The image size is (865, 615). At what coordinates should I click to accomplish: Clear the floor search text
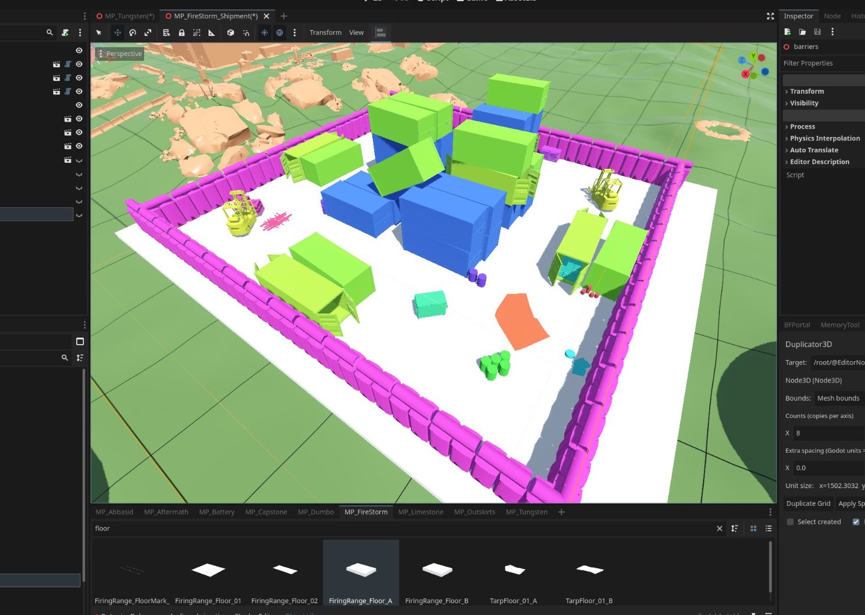pyautogui.click(x=719, y=528)
